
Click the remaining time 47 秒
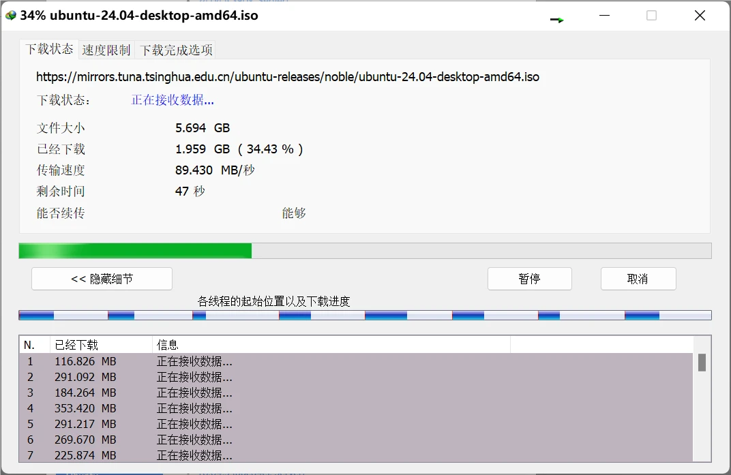[190, 191]
